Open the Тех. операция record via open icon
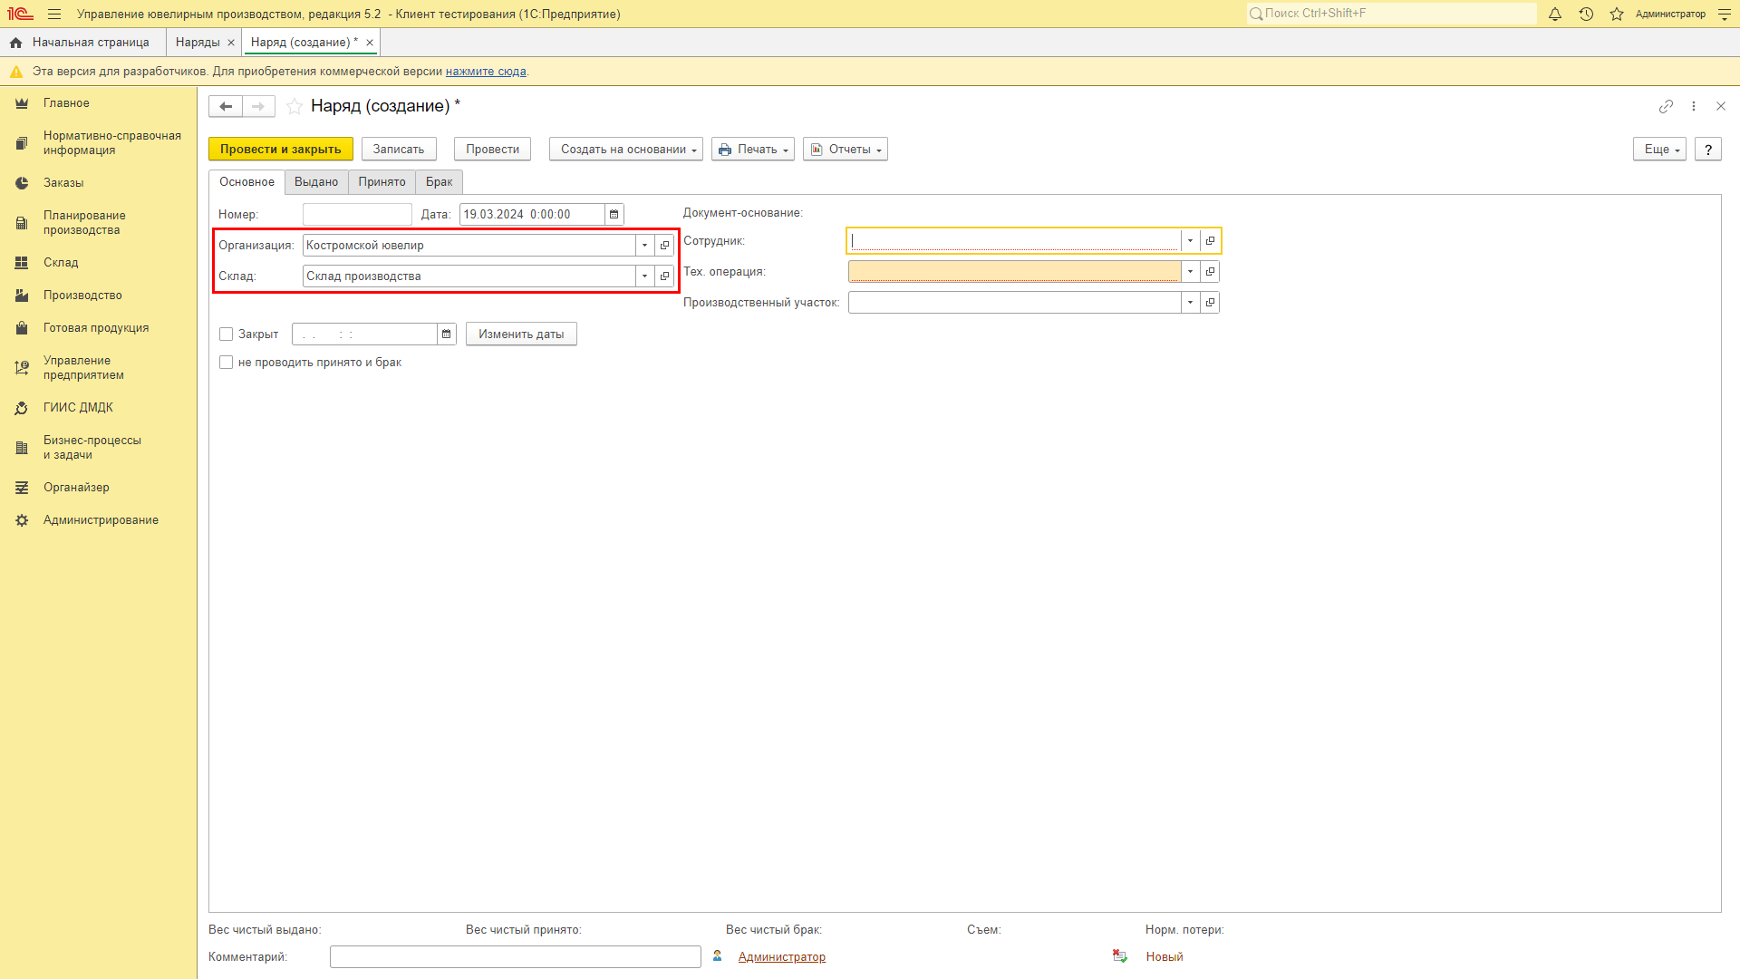 point(1210,272)
